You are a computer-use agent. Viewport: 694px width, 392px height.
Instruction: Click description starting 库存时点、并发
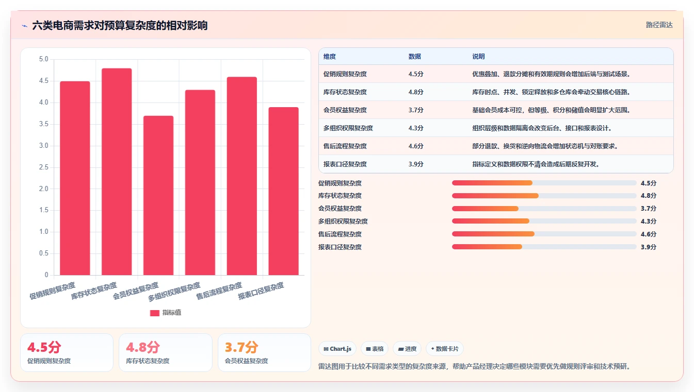[552, 92]
